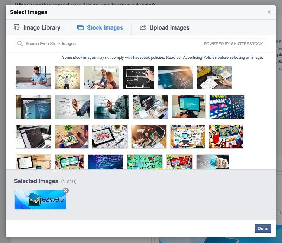Close the Select Images dialog
This screenshot has height=243, width=282.
tap(269, 12)
